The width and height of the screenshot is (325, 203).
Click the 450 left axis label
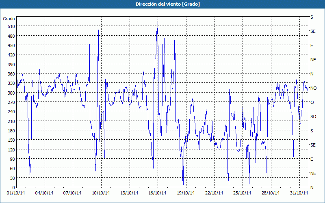point(11,45)
